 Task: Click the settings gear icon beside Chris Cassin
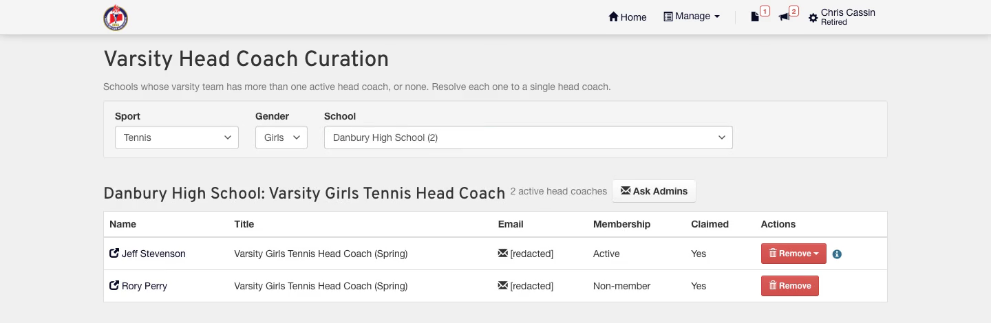pyautogui.click(x=813, y=18)
